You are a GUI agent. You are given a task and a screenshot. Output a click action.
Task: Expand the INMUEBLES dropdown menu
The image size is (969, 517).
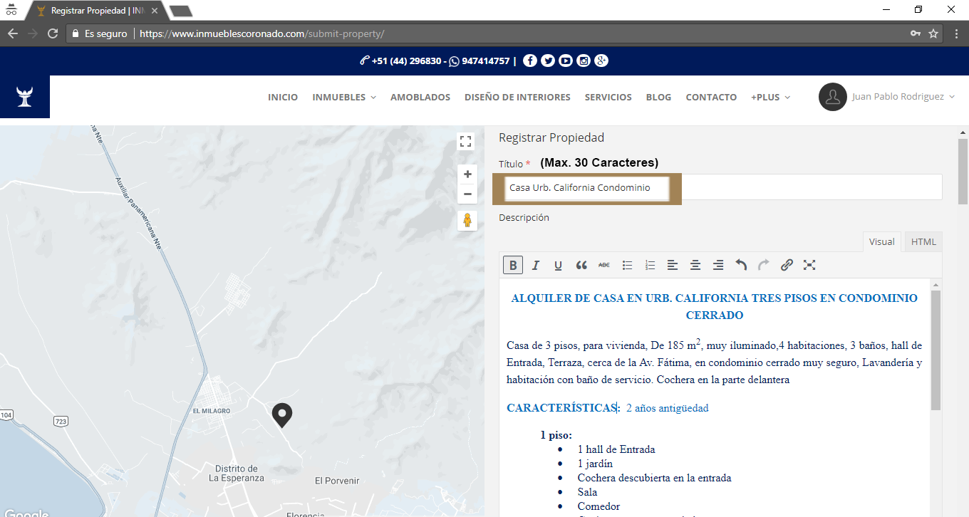[344, 98]
